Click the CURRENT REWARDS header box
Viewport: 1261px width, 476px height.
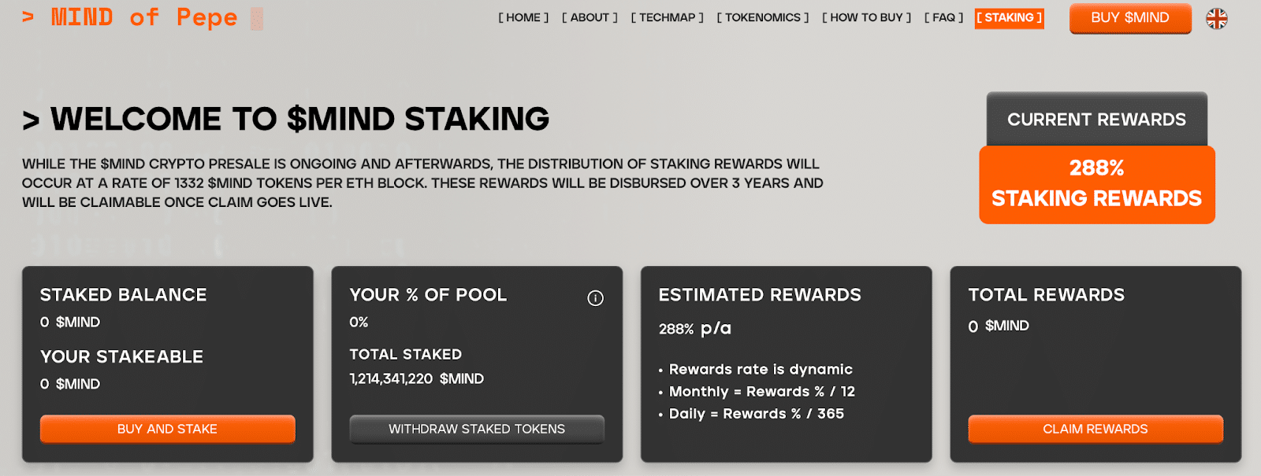[1096, 120]
